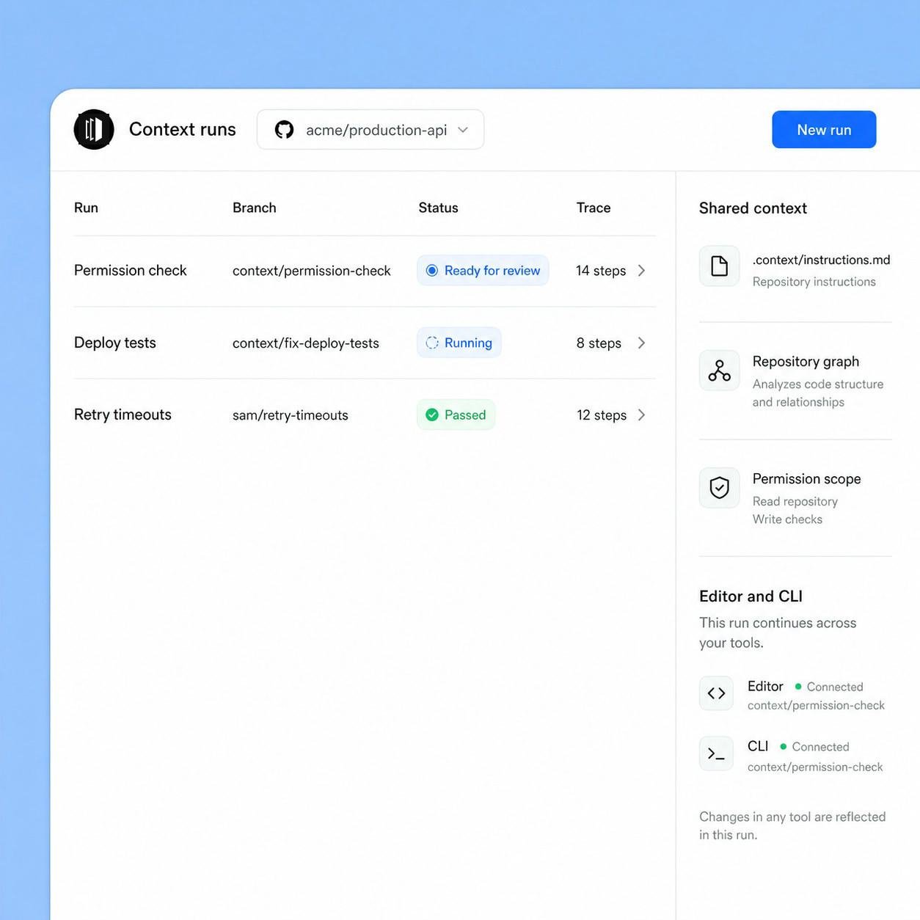Screen dimensions: 920x920
Task: Click the Branch column header
Action: [255, 208]
